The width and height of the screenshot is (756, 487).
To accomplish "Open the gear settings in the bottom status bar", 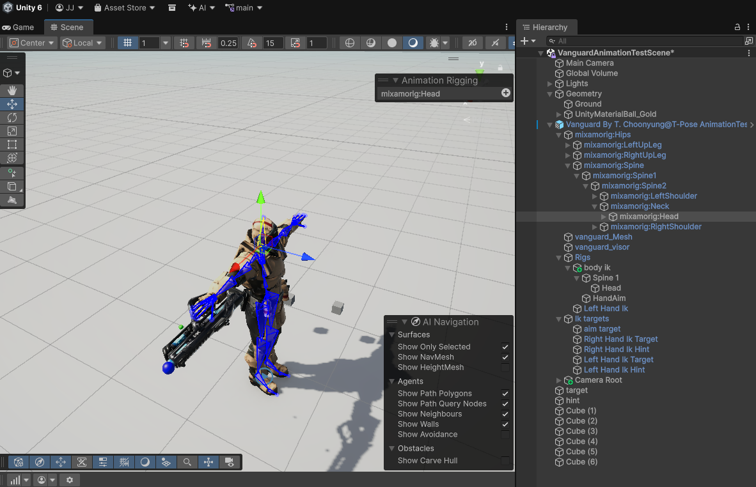I will [x=70, y=480].
